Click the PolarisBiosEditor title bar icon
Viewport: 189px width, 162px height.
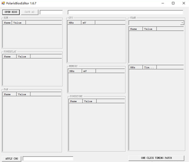(x=3, y=3)
